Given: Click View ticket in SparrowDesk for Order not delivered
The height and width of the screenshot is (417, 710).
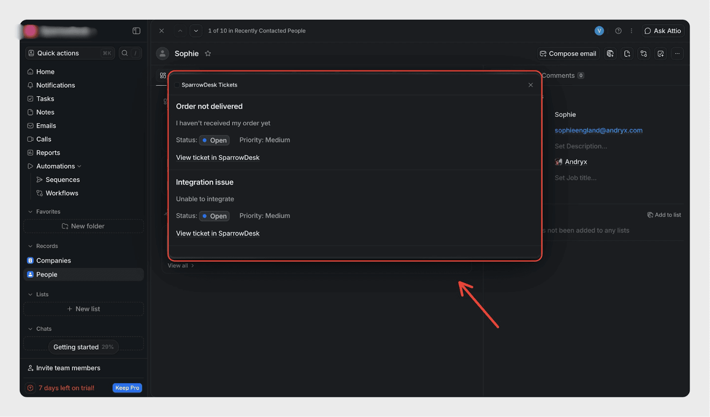Looking at the screenshot, I should coord(217,158).
